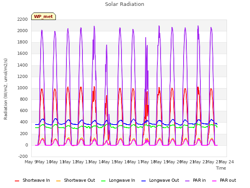Click the green Longwave In legend swatch
The width and height of the screenshot is (250, 188).
tap(104, 181)
